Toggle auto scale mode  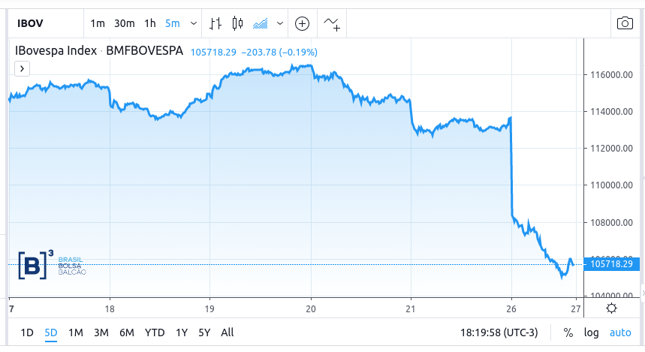(x=619, y=332)
